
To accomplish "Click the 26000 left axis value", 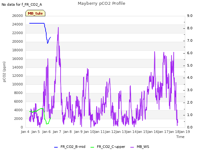I will (x=18, y=16).
